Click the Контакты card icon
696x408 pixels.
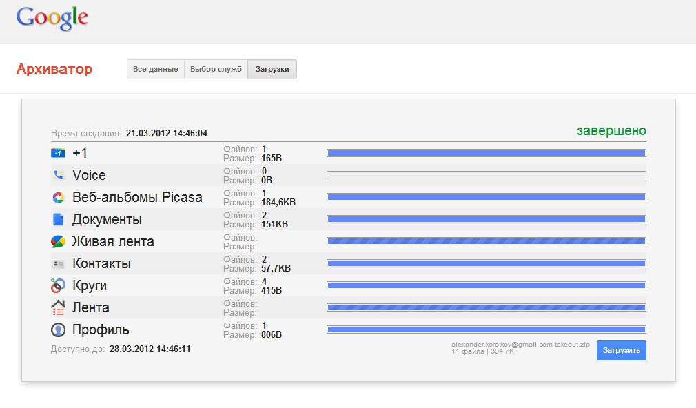(58, 264)
